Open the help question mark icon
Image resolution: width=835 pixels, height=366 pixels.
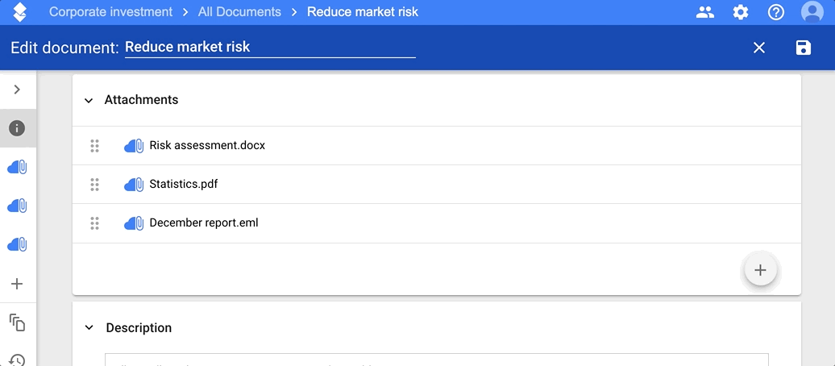click(x=776, y=12)
